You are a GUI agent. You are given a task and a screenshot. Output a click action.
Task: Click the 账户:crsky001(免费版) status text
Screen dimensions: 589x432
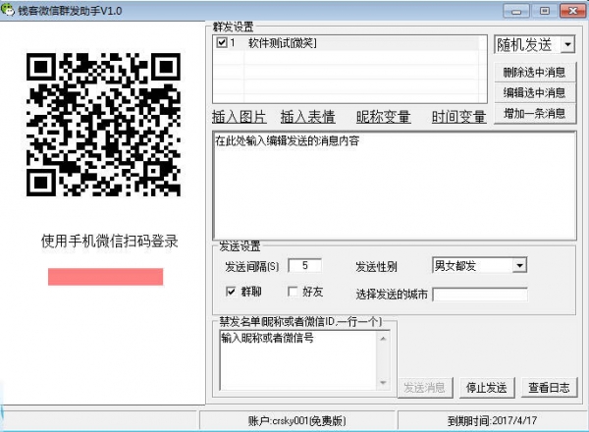click(296, 421)
